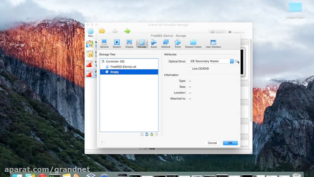314x177 pixels.
Task: Click the Cancel button
Action: tap(212, 143)
